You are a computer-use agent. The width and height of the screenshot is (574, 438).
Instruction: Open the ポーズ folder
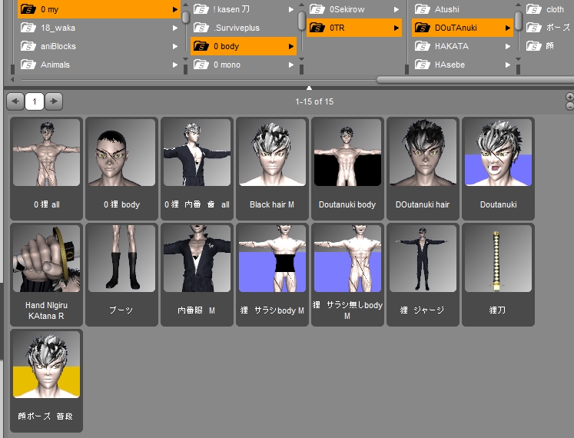click(549, 28)
